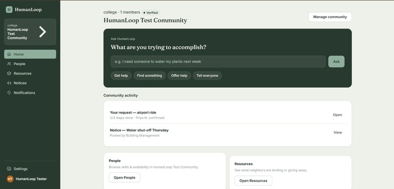The width and height of the screenshot is (394, 189).
Task: Open Resources in the sidebar
Action: [x=30, y=73]
